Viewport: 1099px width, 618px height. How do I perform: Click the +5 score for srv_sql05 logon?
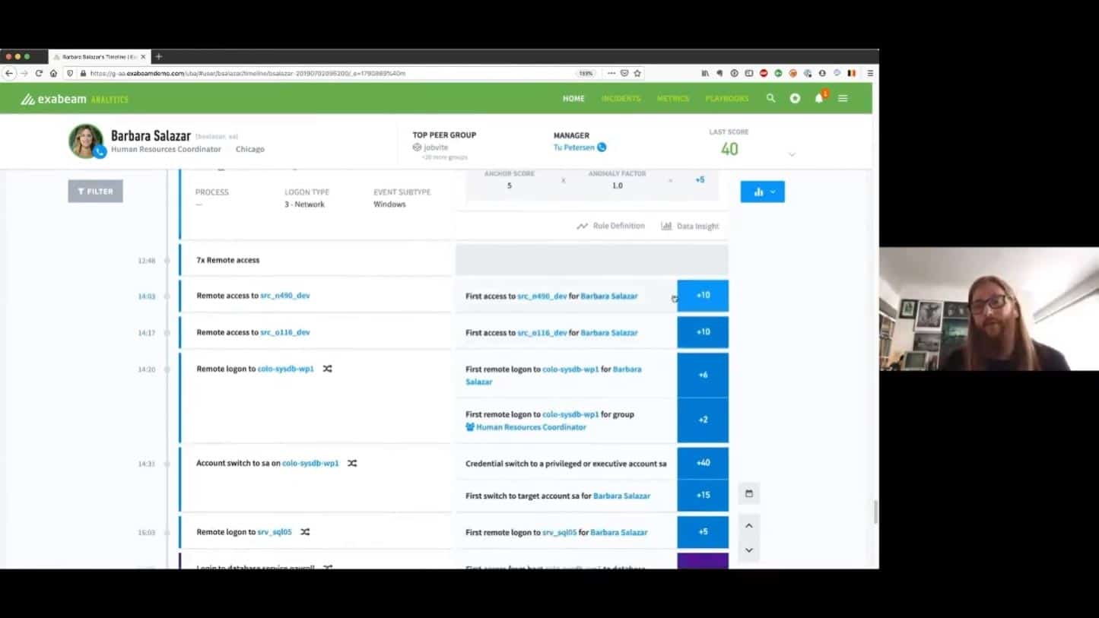[x=703, y=532]
